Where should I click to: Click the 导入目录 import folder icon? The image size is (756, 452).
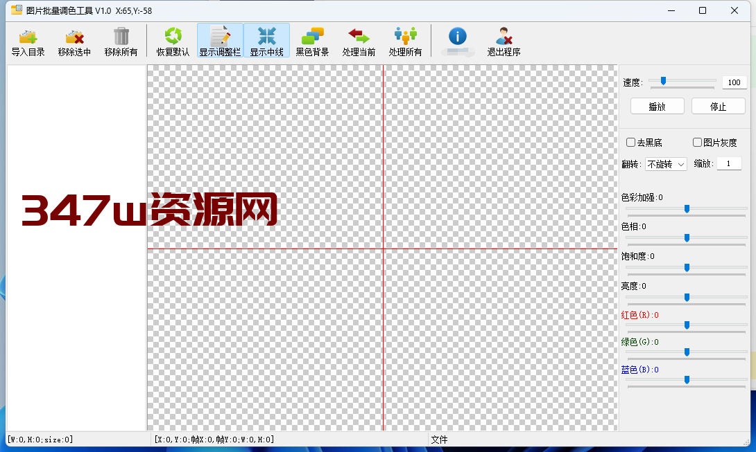[x=28, y=36]
